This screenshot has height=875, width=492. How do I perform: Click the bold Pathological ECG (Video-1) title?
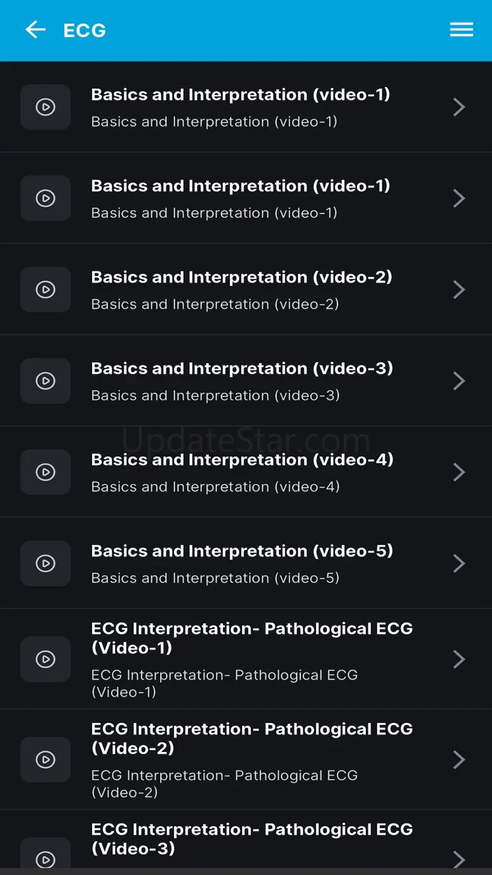coord(252,638)
